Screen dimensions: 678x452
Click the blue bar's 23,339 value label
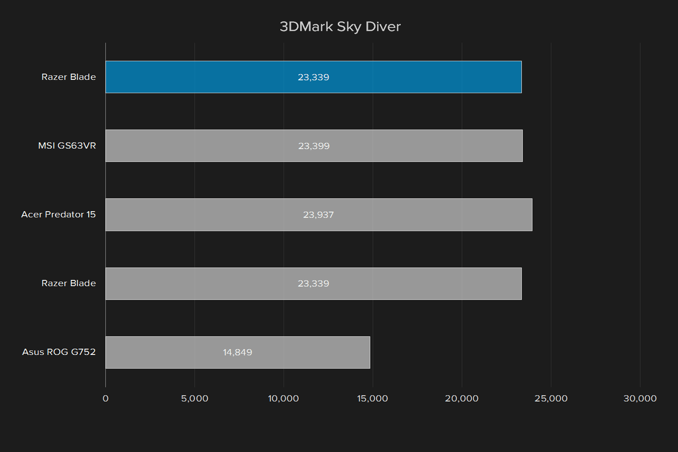(x=314, y=77)
